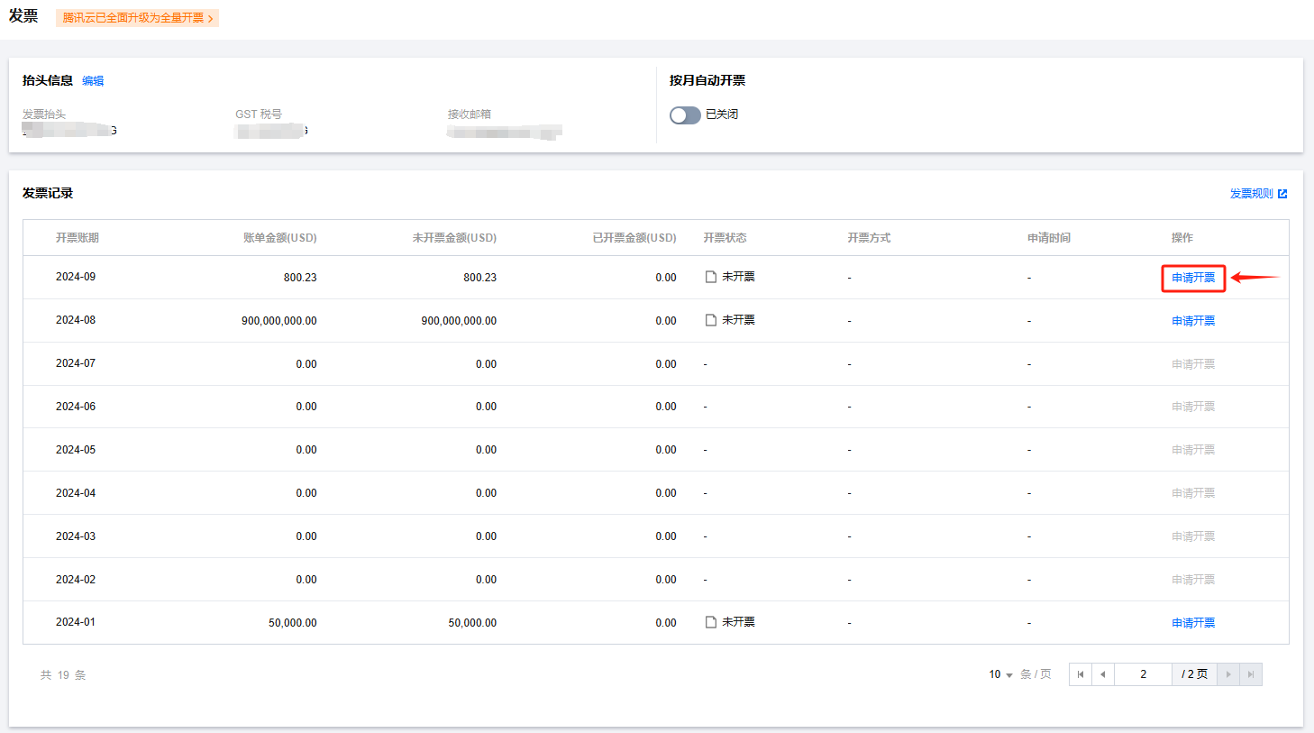Image resolution: width=1314 pixels, height=733 pixels.
Task: Open the full e-invoice upgrade notice banner
Action: point(133,18)
